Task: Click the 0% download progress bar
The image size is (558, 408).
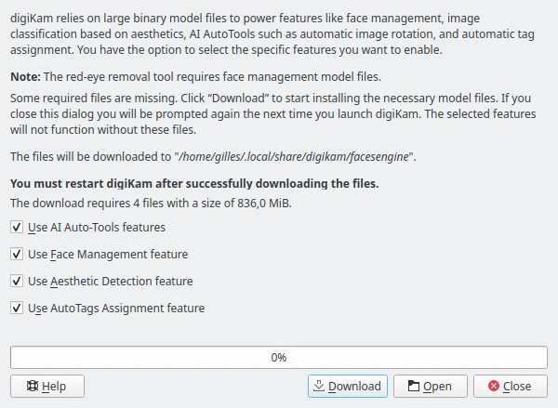Action: pos(278,357)
